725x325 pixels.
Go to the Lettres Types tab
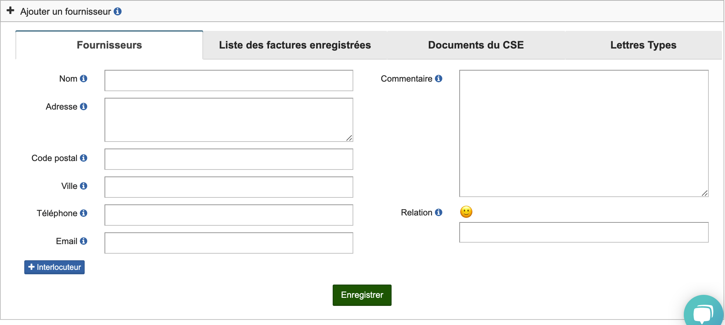pyautogui.click(x=643, y=45)
